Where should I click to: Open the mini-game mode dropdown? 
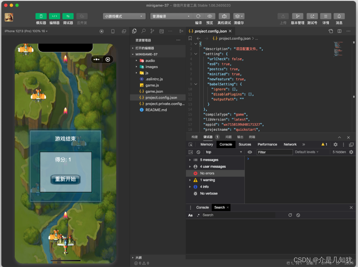click(124, 16)
